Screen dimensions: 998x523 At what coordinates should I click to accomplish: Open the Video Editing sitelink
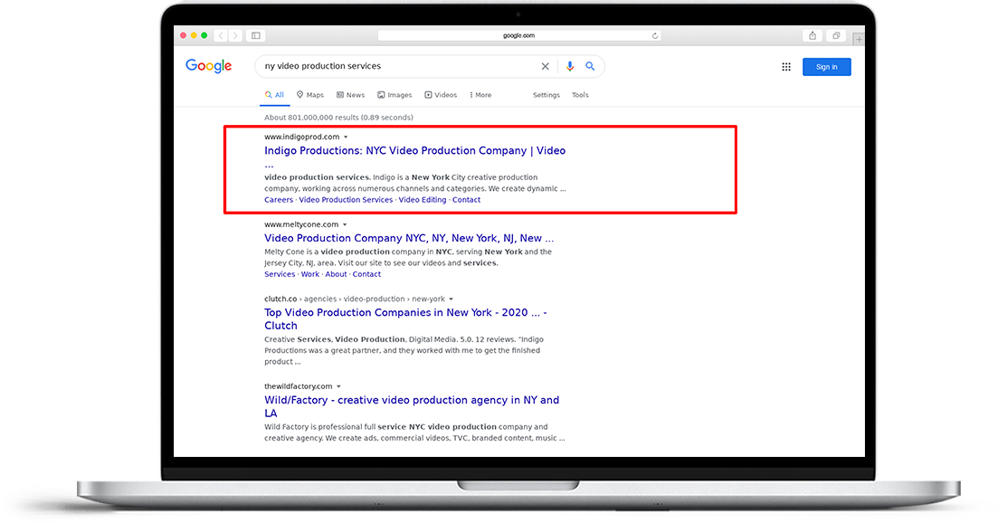[x=423, y=200]
